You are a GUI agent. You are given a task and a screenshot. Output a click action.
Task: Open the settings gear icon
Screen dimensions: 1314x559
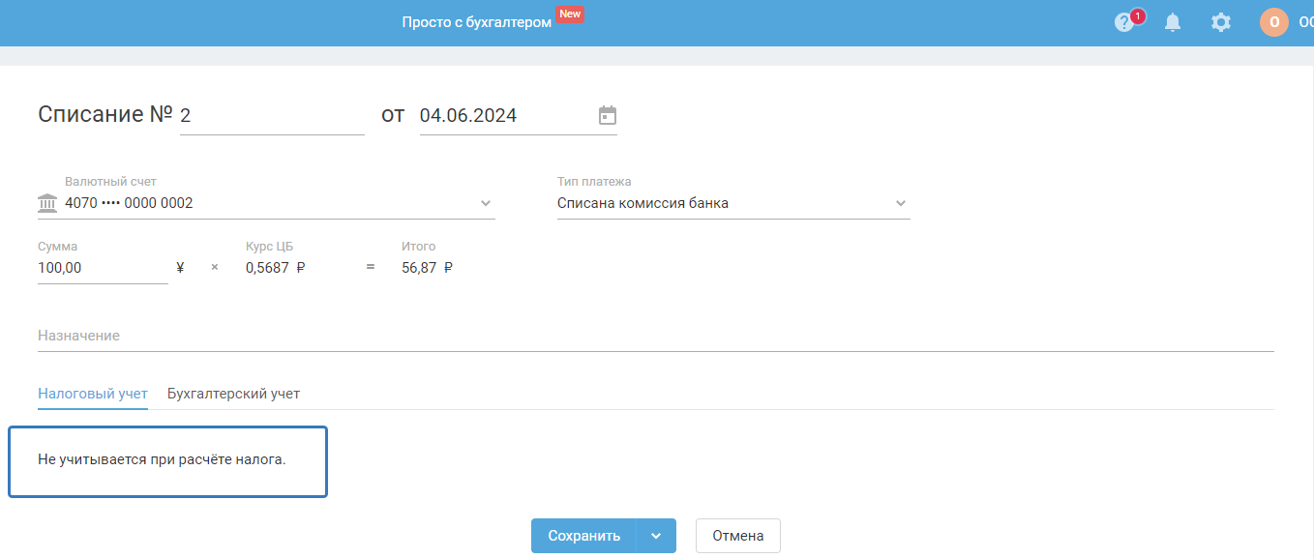coord(1221,22)
